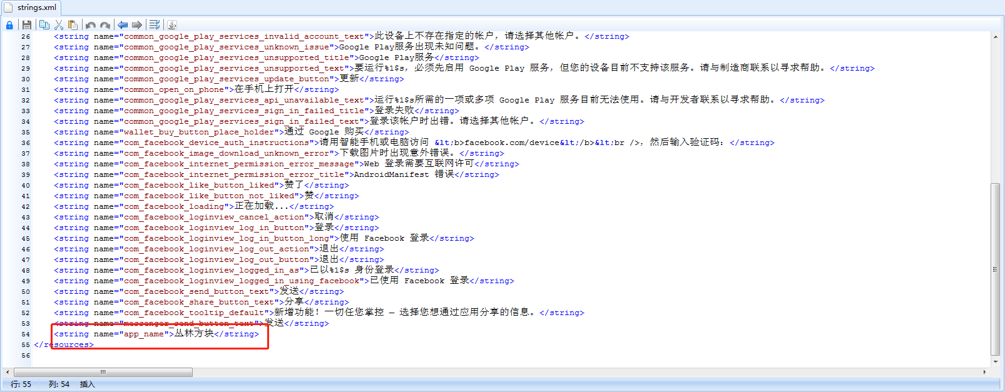Click line number 35 in gutter
This screenshot has height=392, width=1005.
26,133
